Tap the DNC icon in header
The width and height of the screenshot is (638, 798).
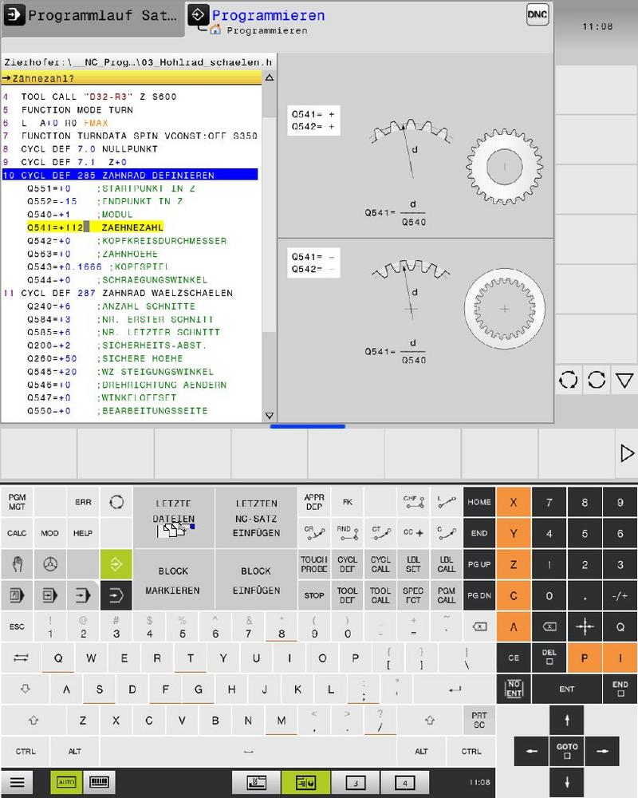[538, 15]
